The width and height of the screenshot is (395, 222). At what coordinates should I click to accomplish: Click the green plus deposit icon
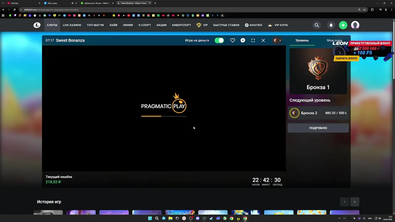coord(343,25)
